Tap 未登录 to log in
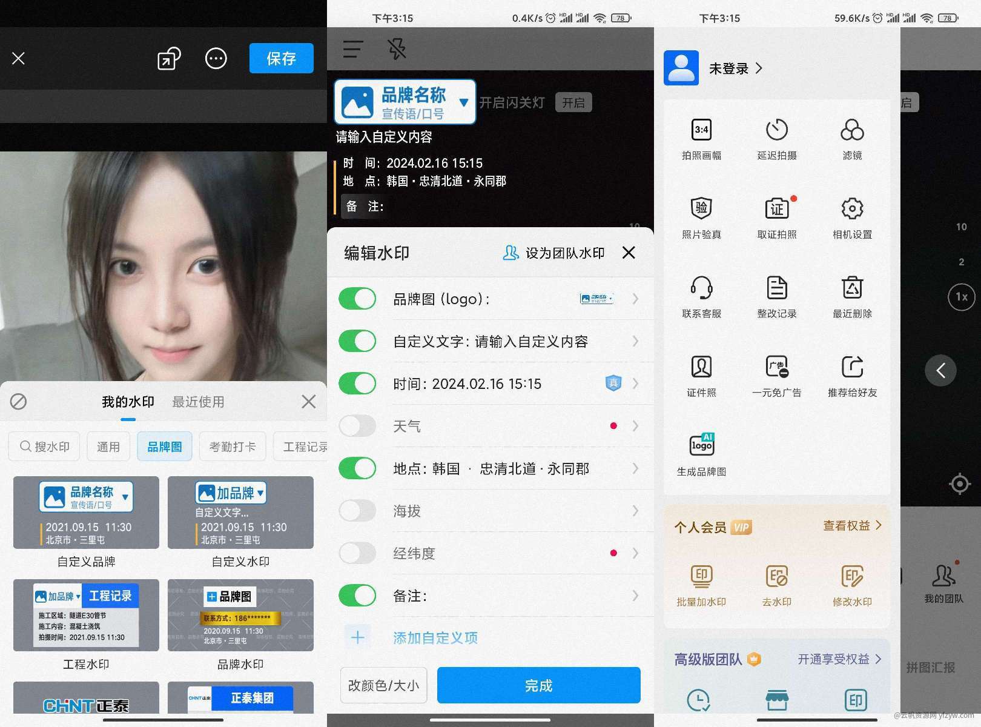981x727 pixels. [x=729, y=68]
